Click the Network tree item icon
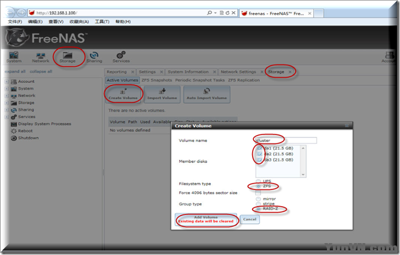This screenshot has height=255, width=400. tap(14, 96)
